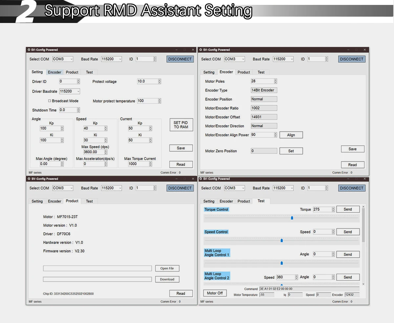Screen dimensions: 394x323
Task: Send the Torque Control value 275
Action: pos(348,209)
